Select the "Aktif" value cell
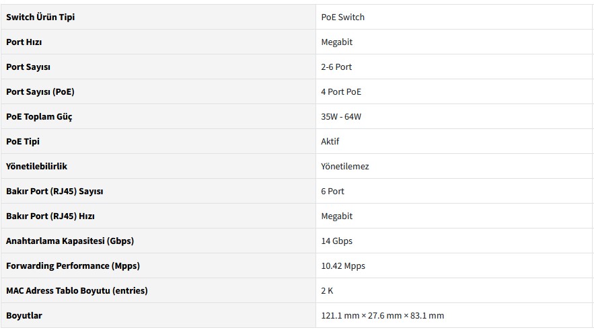 tap(330, 141)
